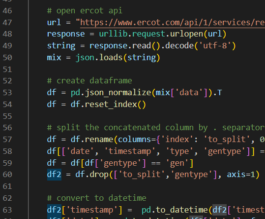Click 'axis' on line 60
Viewport: 265px width, 219px height.
coord(236,175)
